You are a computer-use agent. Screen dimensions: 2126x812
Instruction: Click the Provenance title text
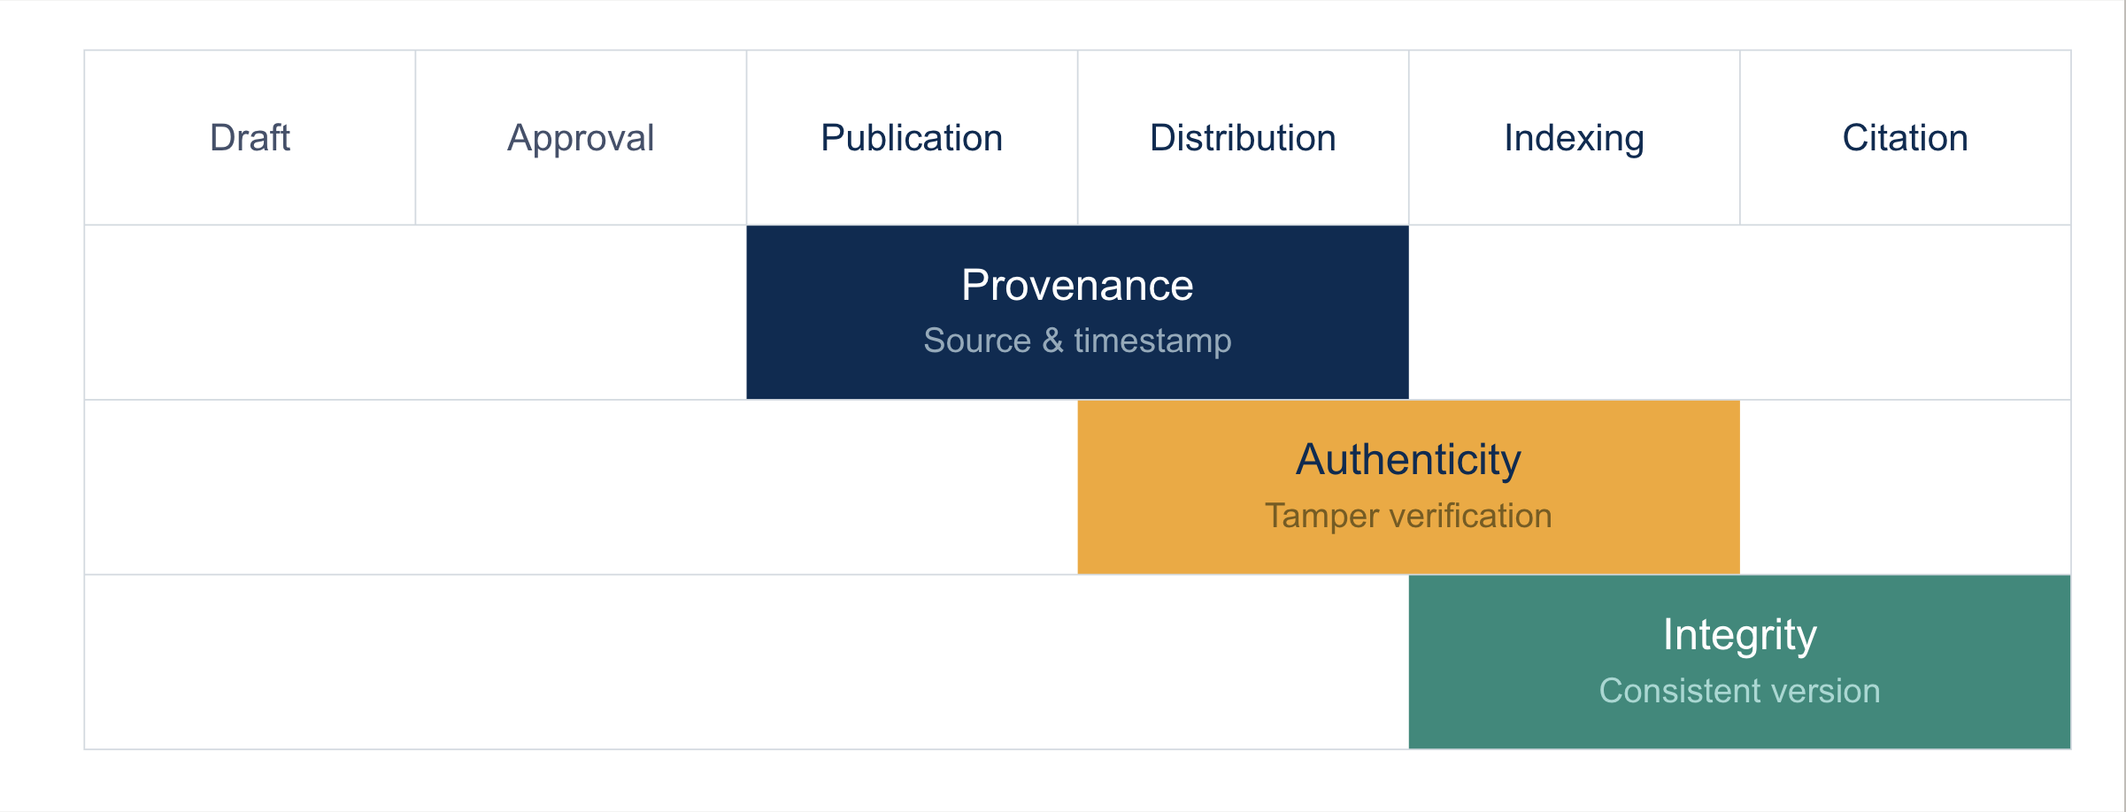tap(1077, 285)
